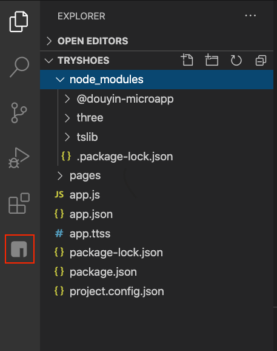This screenshot has height=351, width=277.
Task: Click the New Folder icon in TRYSHOES
Action: [x=212, y=60]
